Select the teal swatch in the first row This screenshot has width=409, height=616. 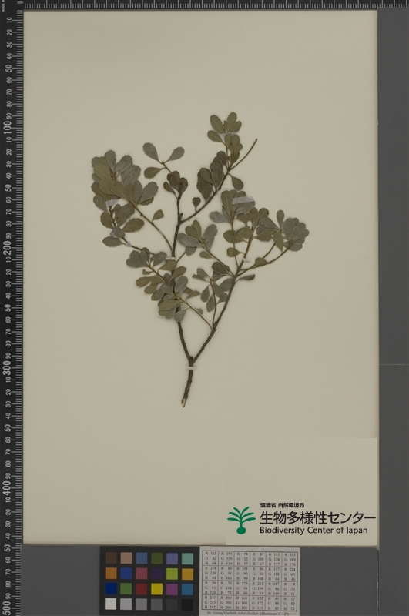click(187, 558)
